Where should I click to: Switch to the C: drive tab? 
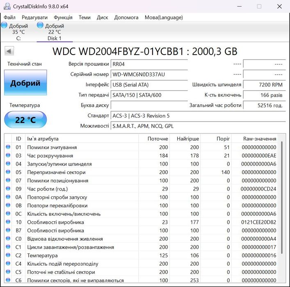(x=18, y=32)
